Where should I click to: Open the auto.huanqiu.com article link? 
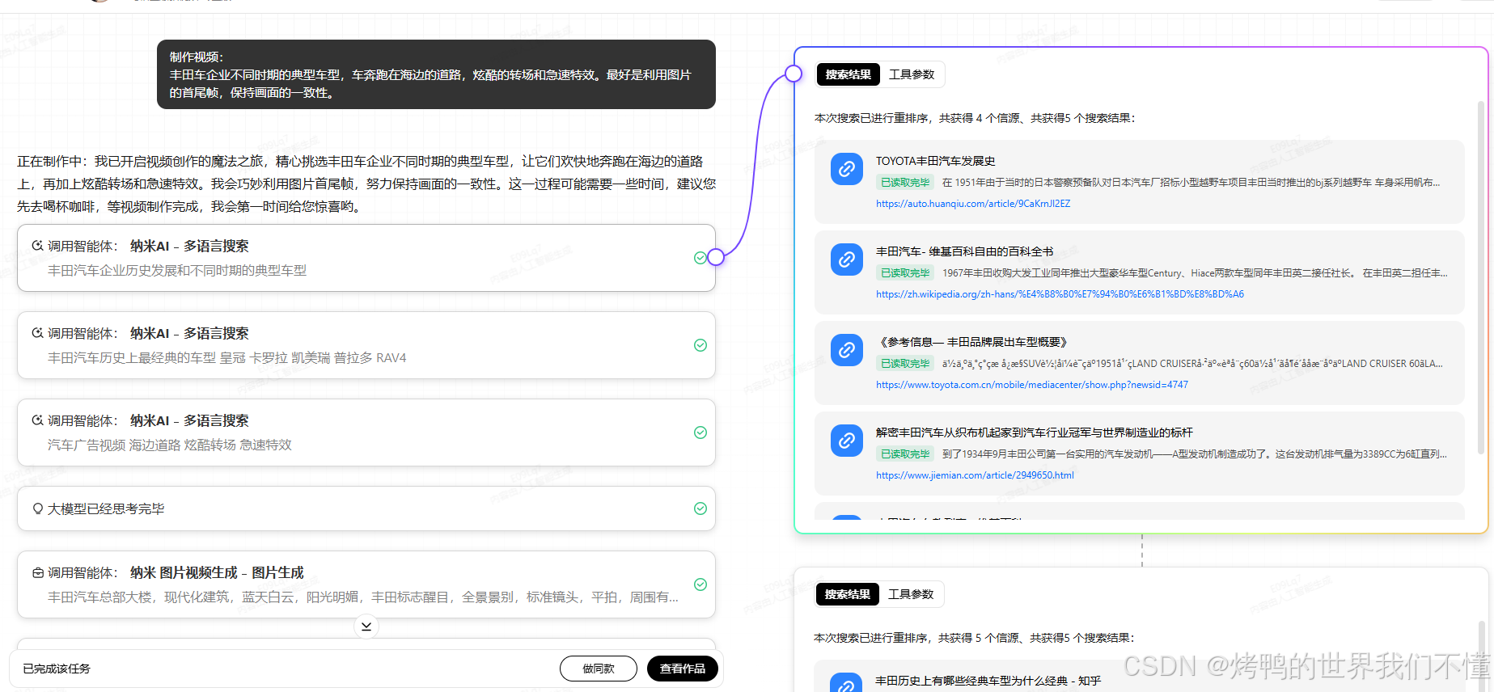coord(973,204)
